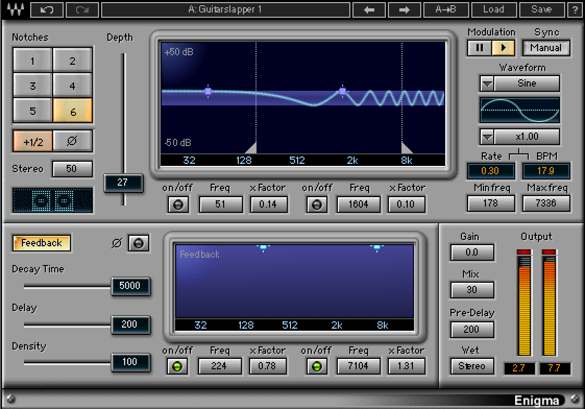Select 4 notches
Viewport: 585px width, 409px height.
(x=73, y=86)
